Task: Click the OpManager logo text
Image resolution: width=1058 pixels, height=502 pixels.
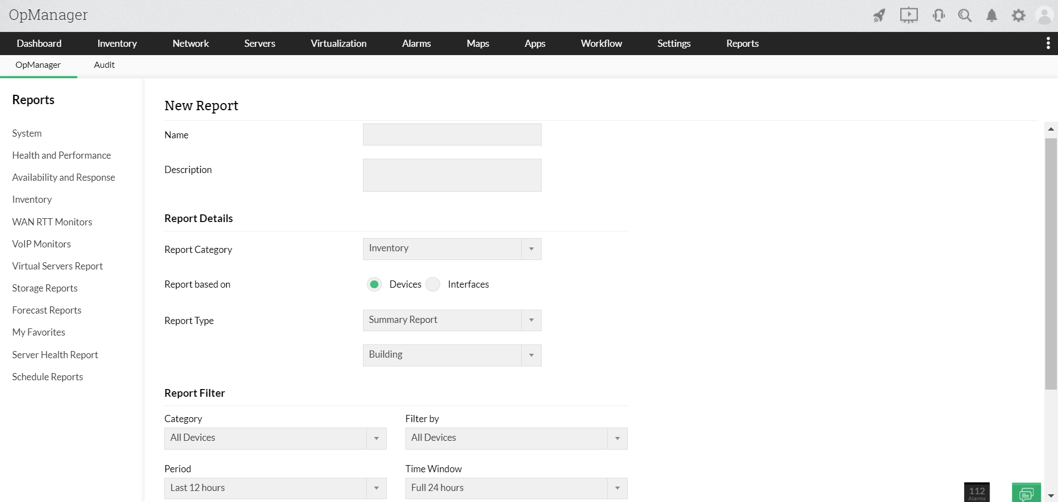Action: click(49, 15)
